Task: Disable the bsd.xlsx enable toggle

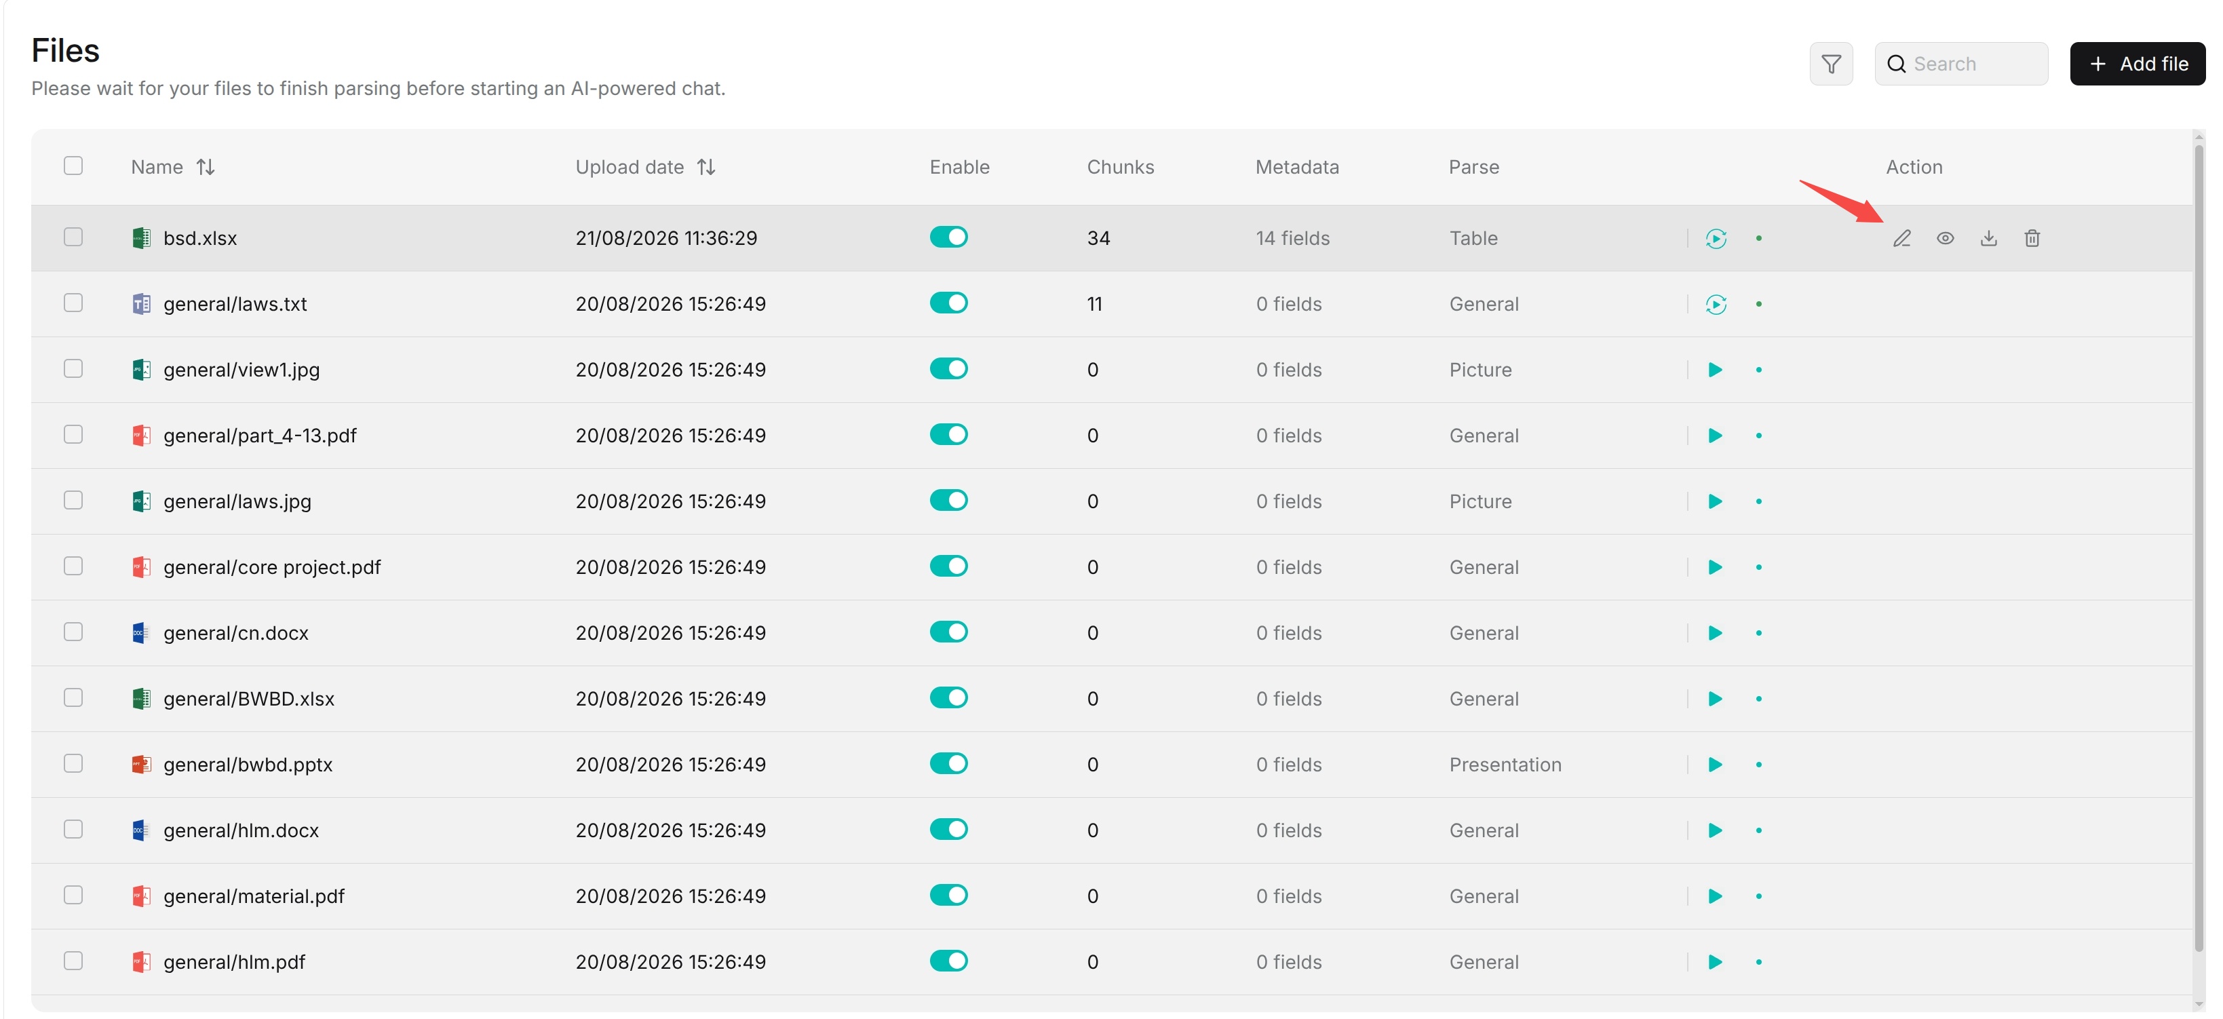Action: 948,236
